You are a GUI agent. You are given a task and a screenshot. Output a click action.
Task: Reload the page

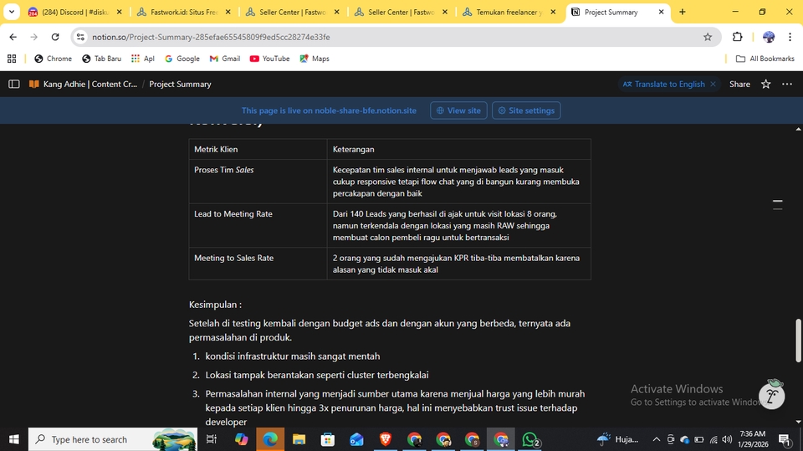point(55,37)
